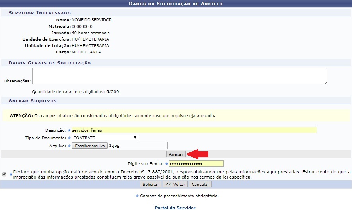Open the Portal do Servidor link
Image resolution: width=352 pixels, height=212 pixels.
175,208
